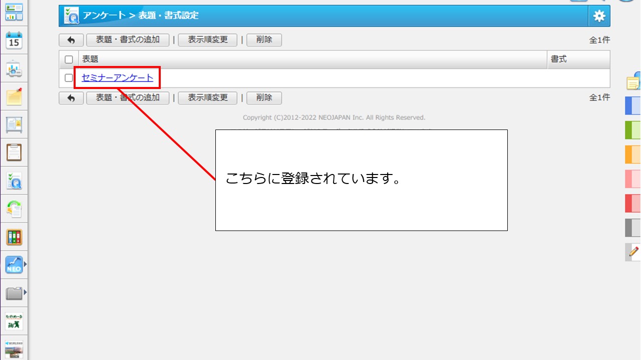
Task: Click the top 削除 button
Action: [x=264, y=40]
